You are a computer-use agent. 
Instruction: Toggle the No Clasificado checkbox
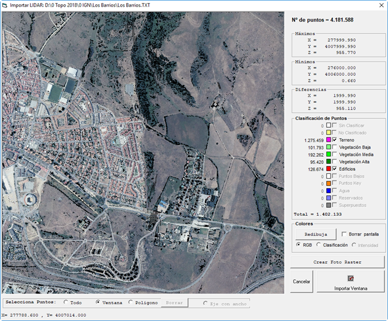[335, 133]
